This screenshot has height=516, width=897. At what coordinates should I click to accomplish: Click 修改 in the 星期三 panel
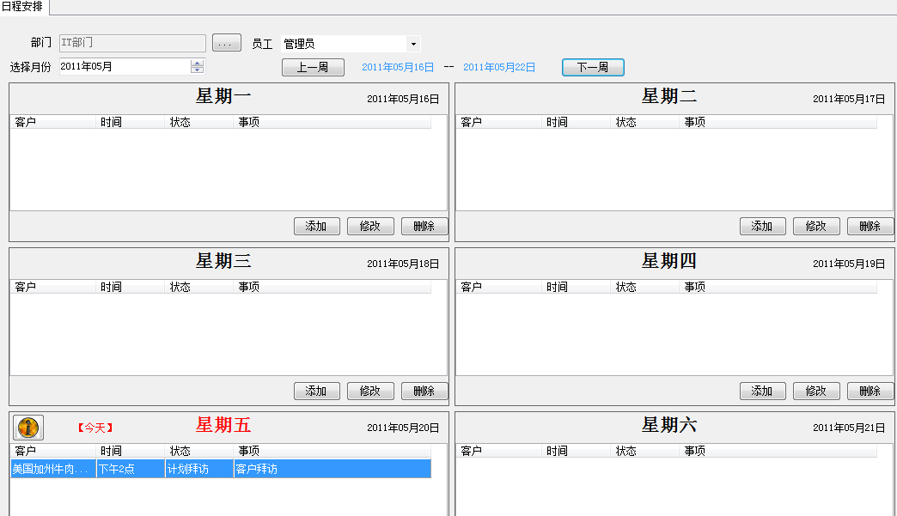pos(370,391)
